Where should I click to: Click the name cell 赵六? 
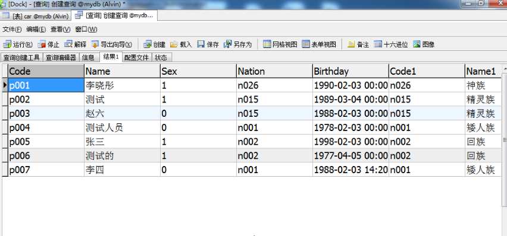122,113
